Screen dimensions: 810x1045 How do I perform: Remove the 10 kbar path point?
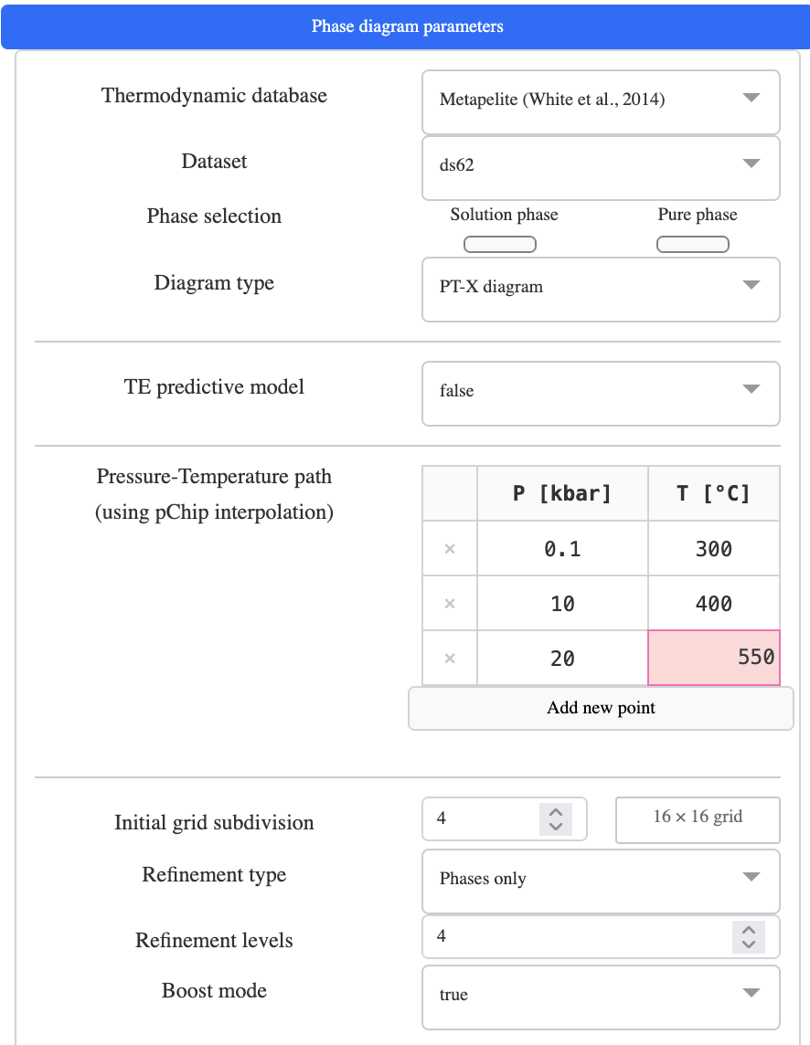click(x=450, y=603)
